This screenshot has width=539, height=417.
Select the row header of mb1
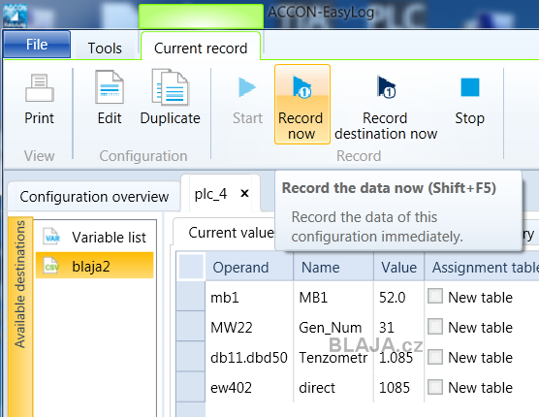(x=191, y=296)
